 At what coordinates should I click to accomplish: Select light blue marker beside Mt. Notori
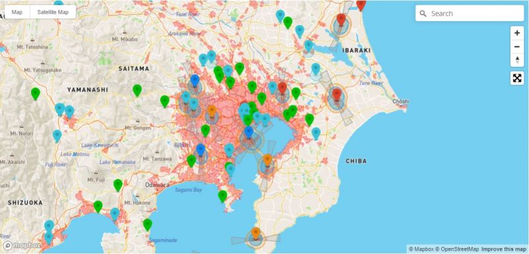(x=57, y=136)
